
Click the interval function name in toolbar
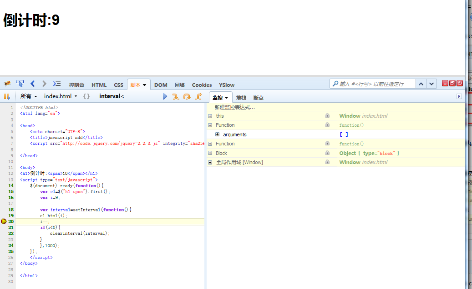112,96
